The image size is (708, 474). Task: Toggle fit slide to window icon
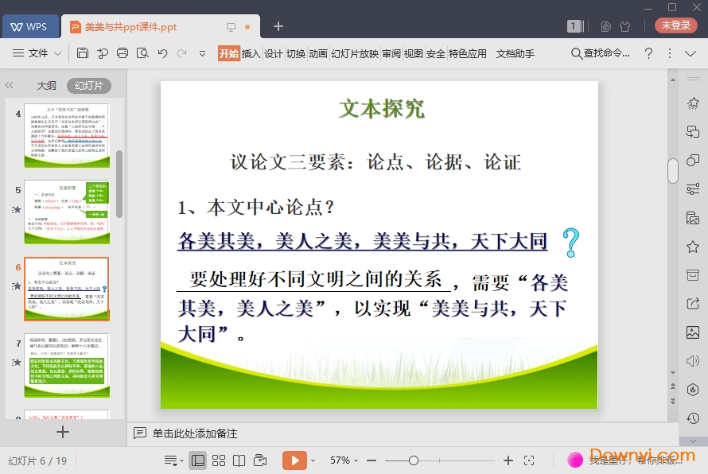click(529, 460)
